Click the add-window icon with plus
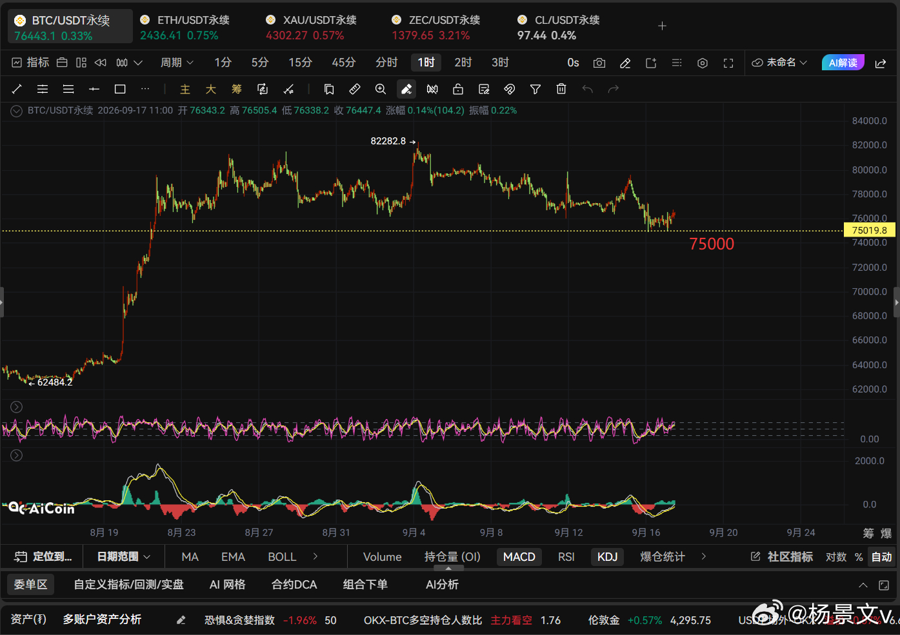Image resolution: width=900 pixels, height=635 pixels. (x=651, y=63)
